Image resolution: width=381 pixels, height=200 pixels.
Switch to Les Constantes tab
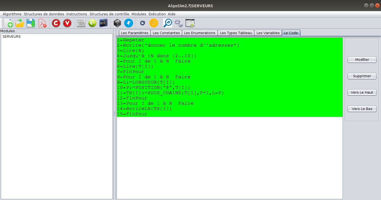click(x=166, y=33)
